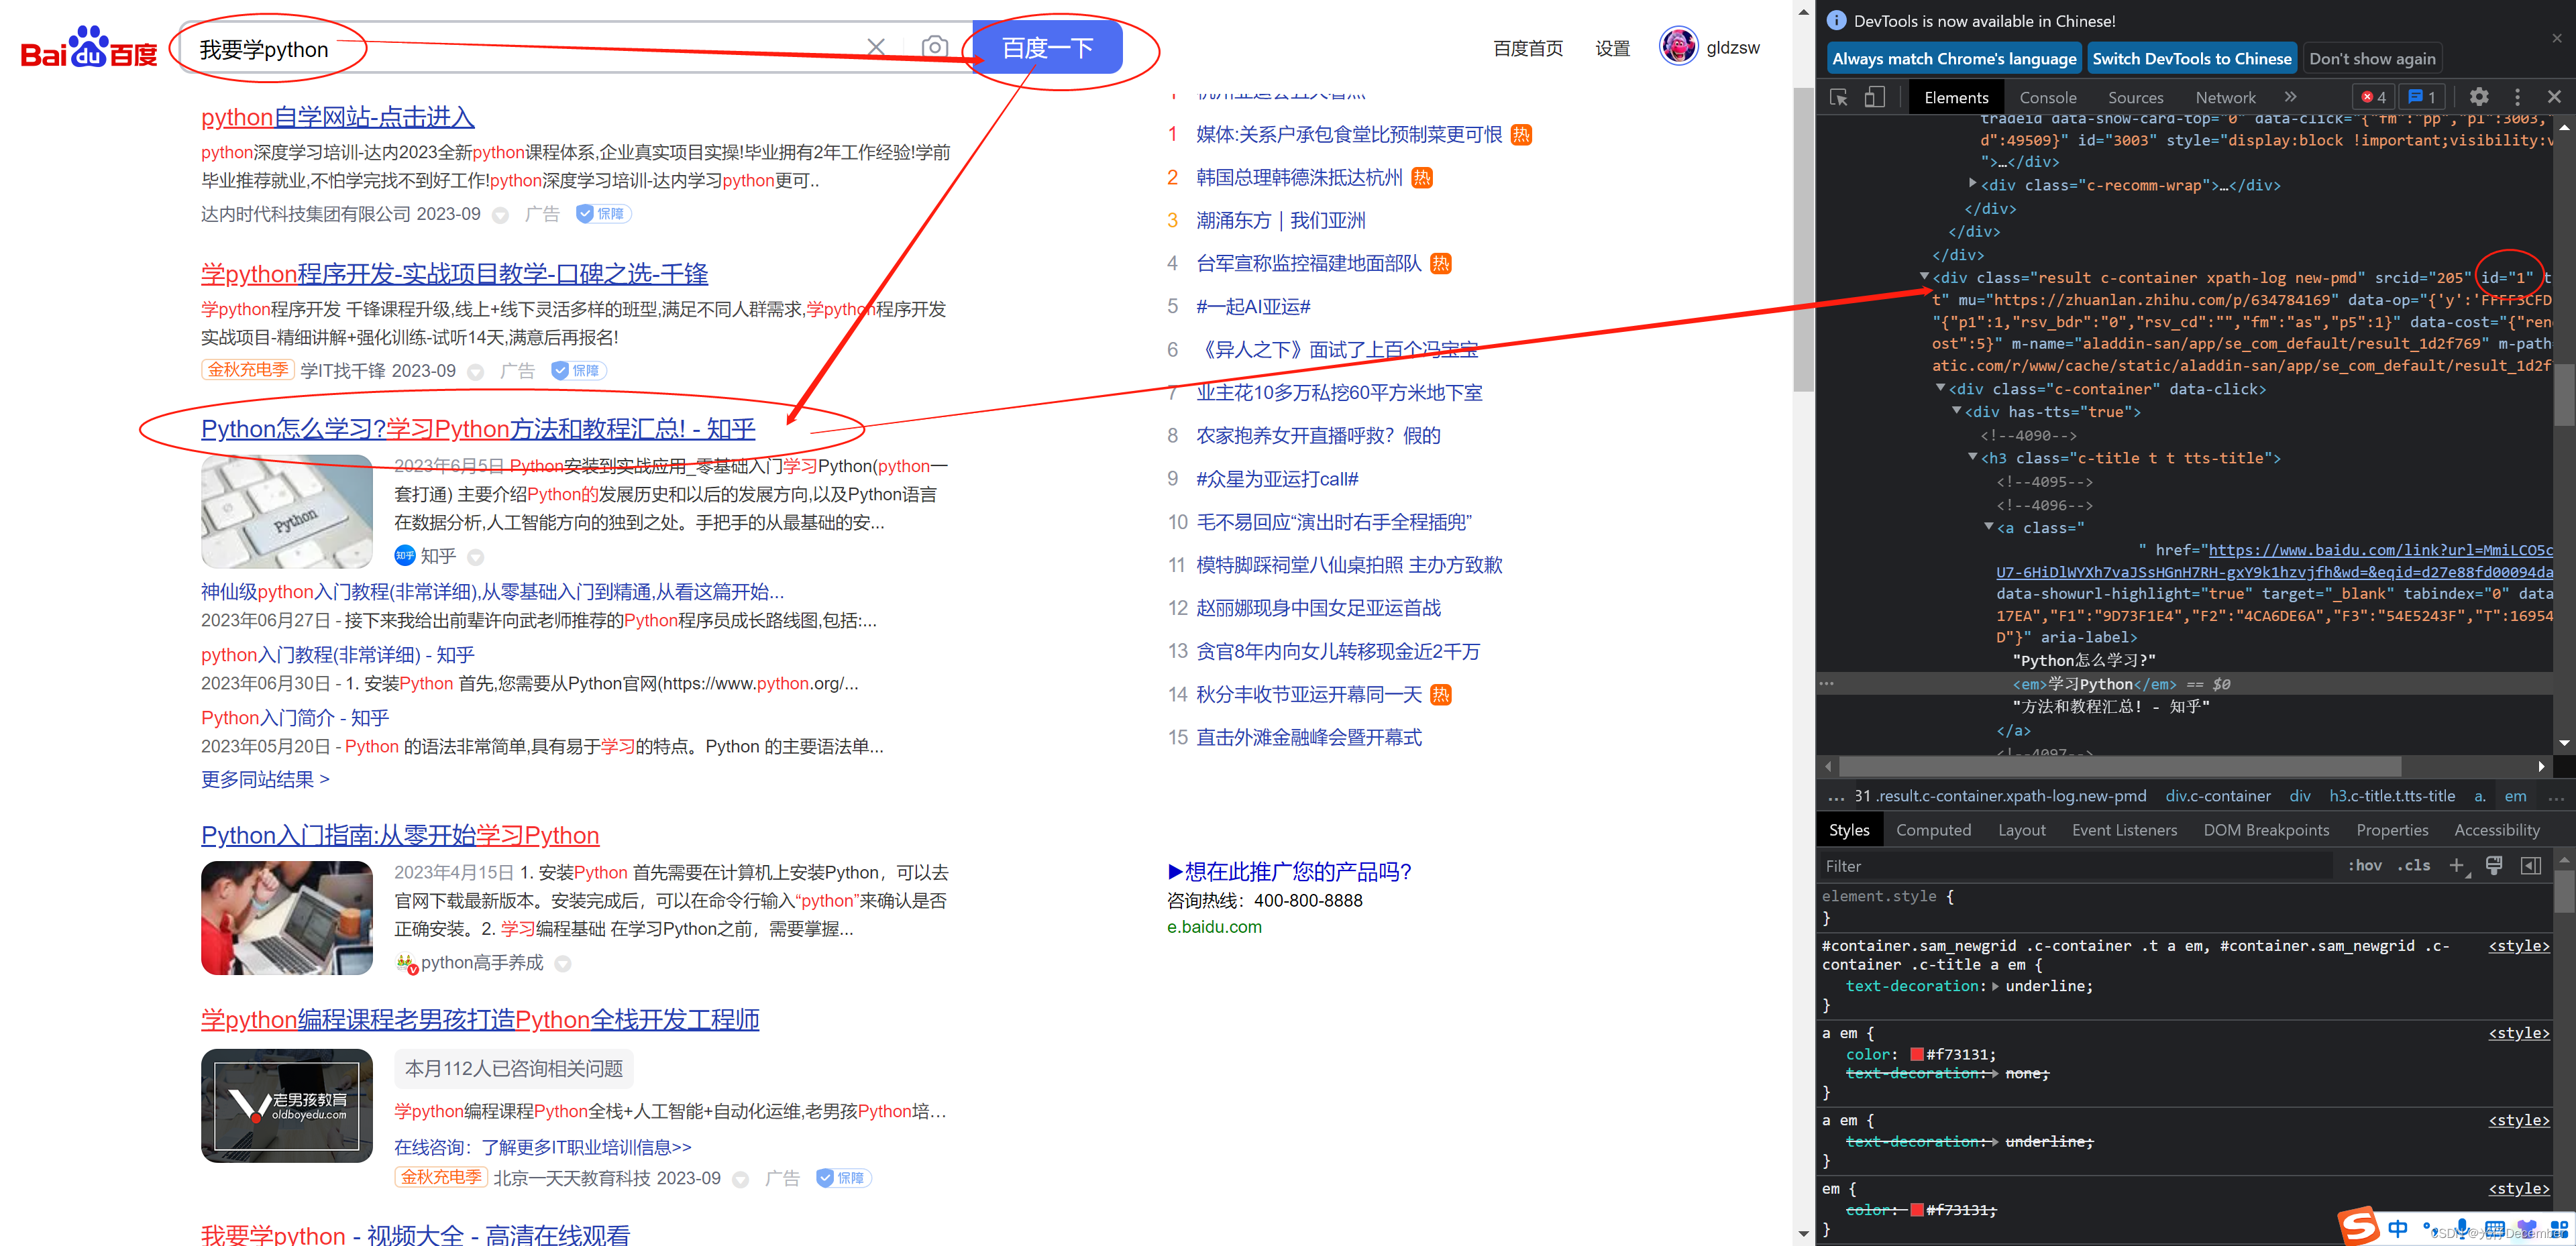Image resolution: width=2576 pixels, height=1246 pixels.
Task: Click Switch DevTools to Chinese button
Action: pos(2191,58)
